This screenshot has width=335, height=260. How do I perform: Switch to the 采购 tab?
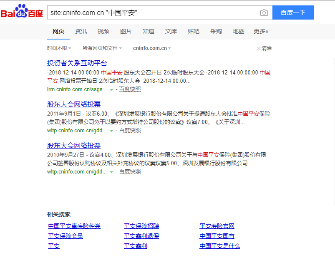[x=216, y=31]
